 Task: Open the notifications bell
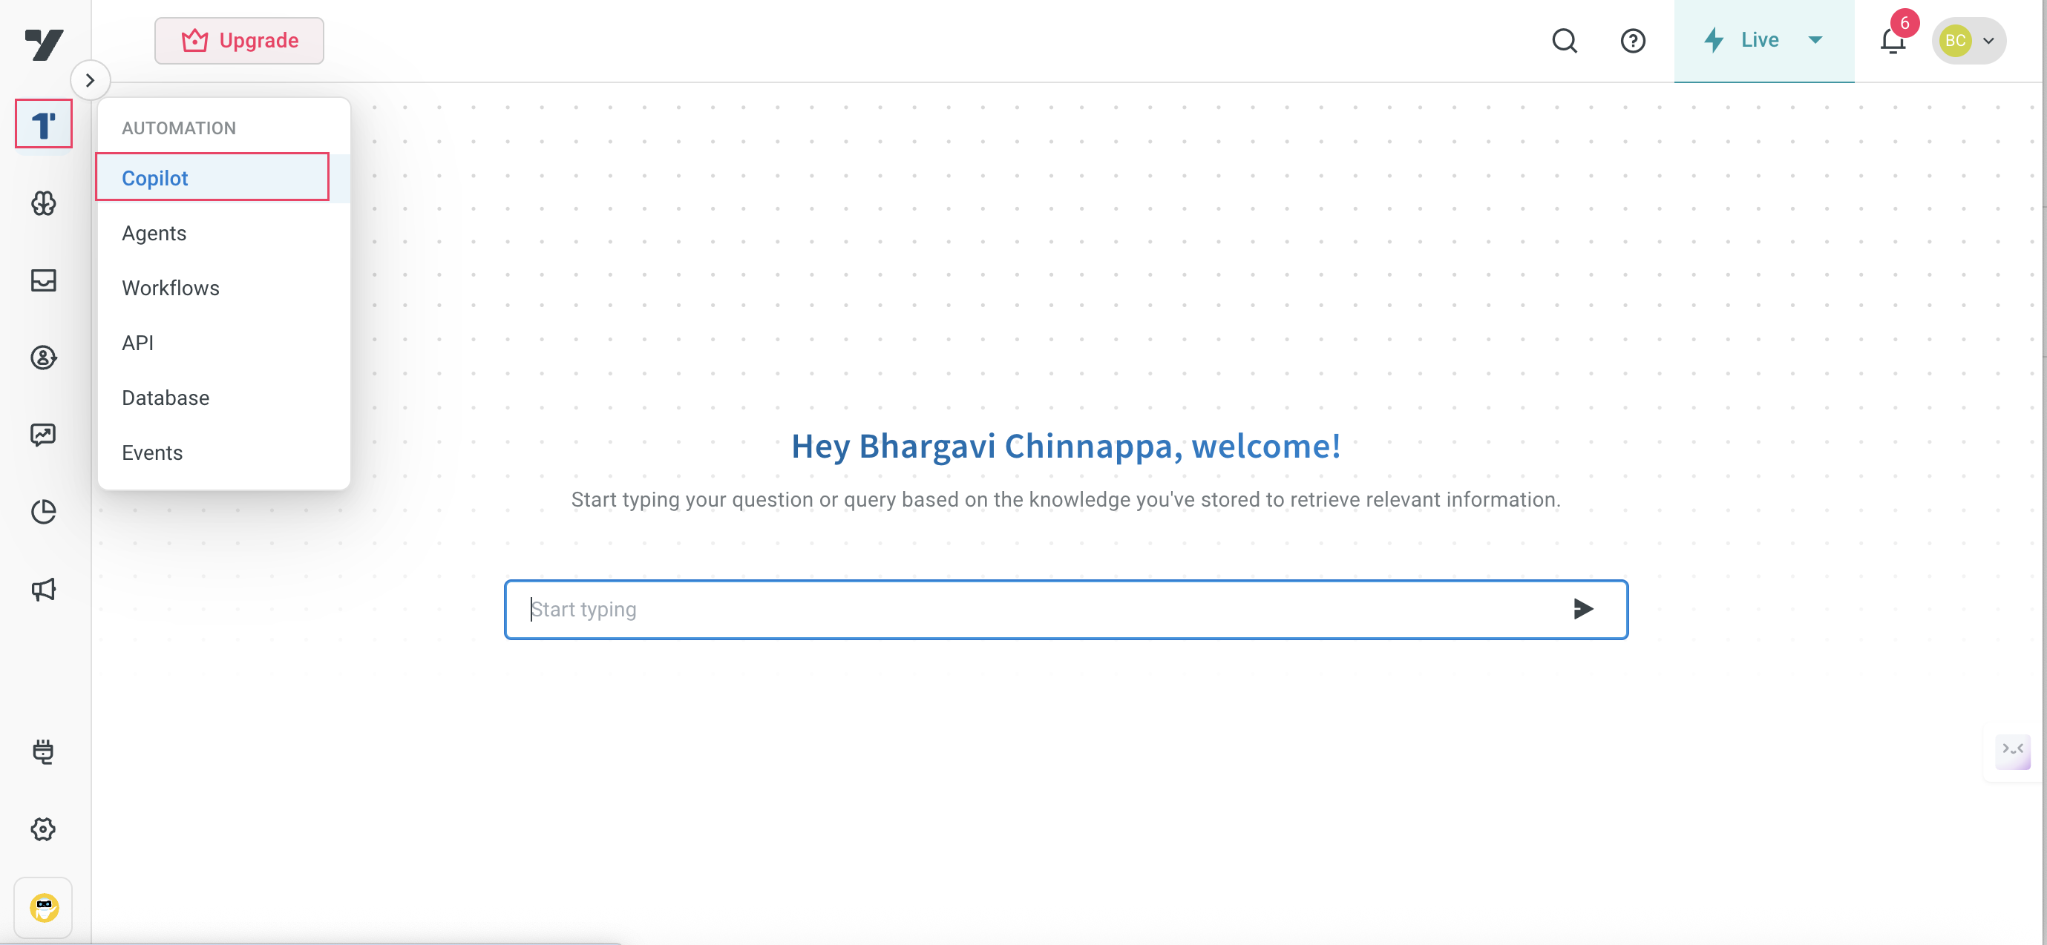point(1893,41)
